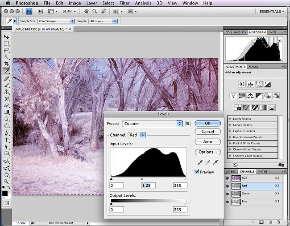Hide the RGB channel visibility
290x226 pixels.
[x=227, y=178]
